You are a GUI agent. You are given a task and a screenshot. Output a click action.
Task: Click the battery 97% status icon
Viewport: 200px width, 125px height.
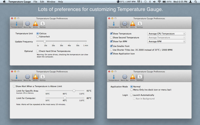(167, 2)
